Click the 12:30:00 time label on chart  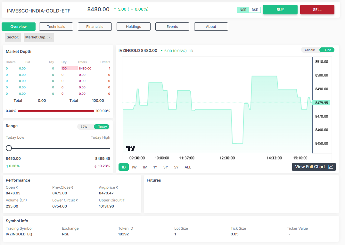(x=227, y=158)
